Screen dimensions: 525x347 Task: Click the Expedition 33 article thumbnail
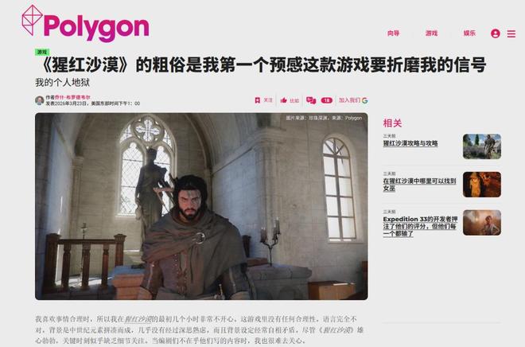482,222
